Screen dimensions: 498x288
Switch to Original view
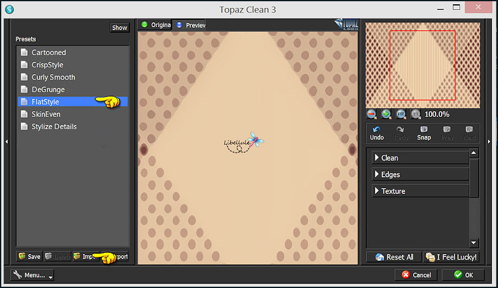[x=156, y=25]
